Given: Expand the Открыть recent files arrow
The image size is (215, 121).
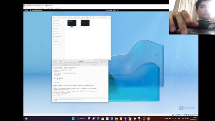Looking at the screenshot, I should coord(58,62).
